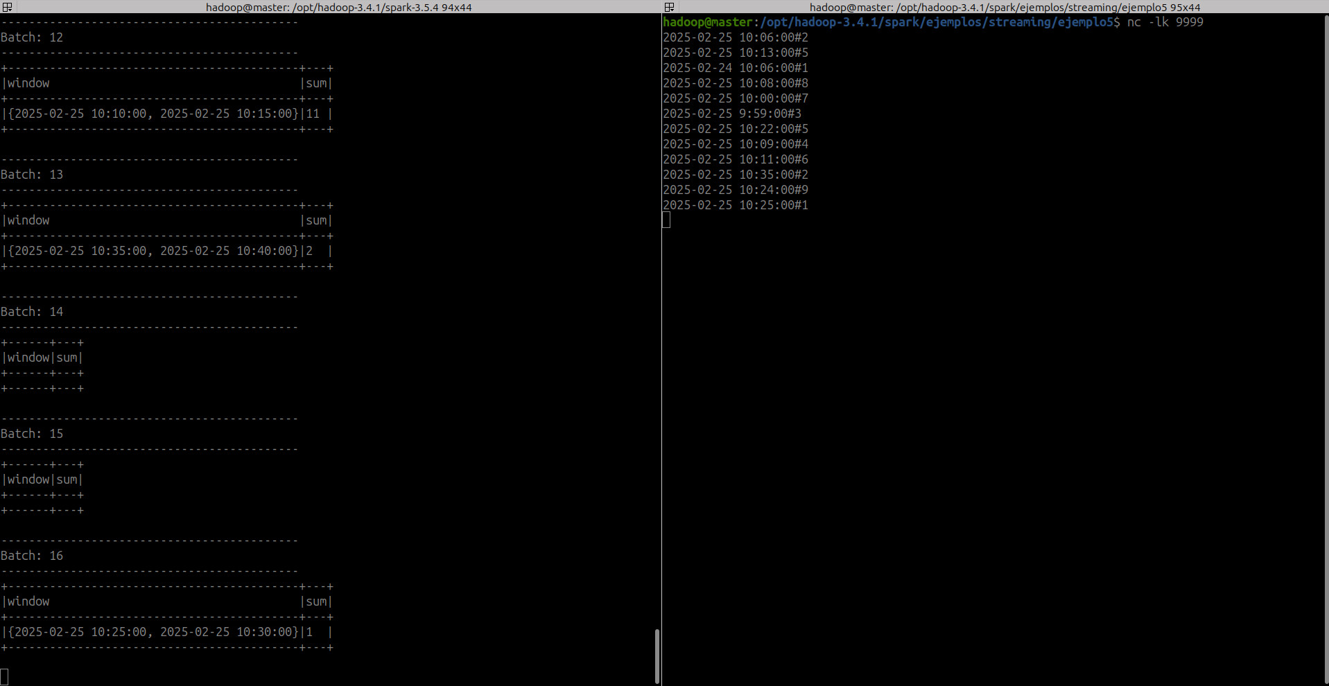Click the line '2025-02-25 10:11:00#6'
Viewport: 1329px width, 686px height.
[x=736, y=159]
